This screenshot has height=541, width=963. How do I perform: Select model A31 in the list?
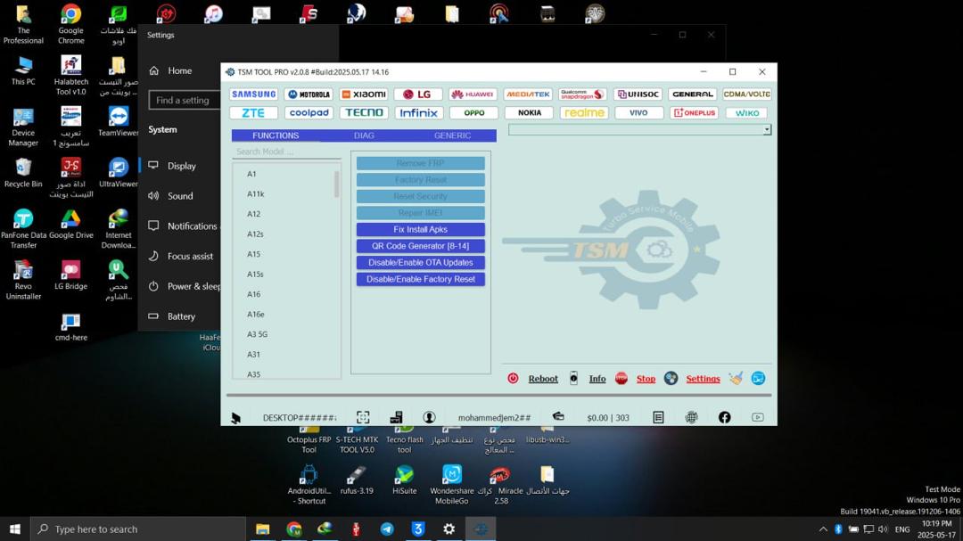pos(253,355)
